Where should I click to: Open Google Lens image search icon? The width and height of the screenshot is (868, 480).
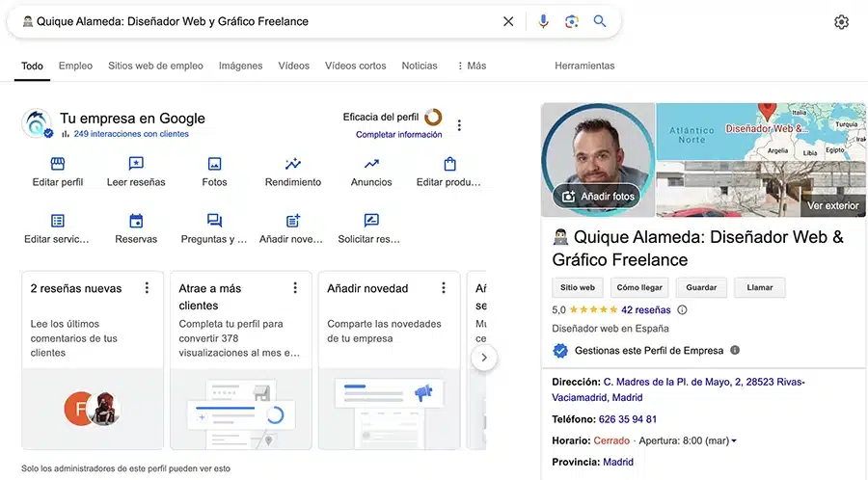coord(571,21)
